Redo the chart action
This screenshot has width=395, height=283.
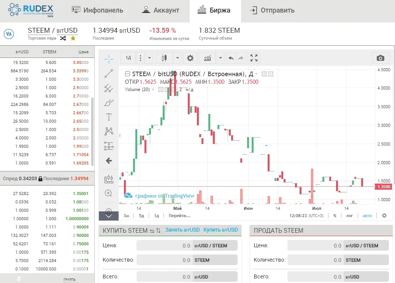[x=241, y=58]
